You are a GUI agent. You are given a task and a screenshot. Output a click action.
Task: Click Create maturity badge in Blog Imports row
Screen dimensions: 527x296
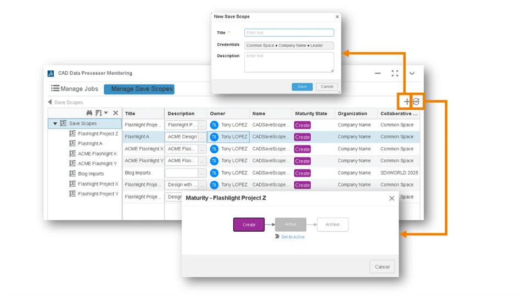pyautogui.click(x=302, y=173)
